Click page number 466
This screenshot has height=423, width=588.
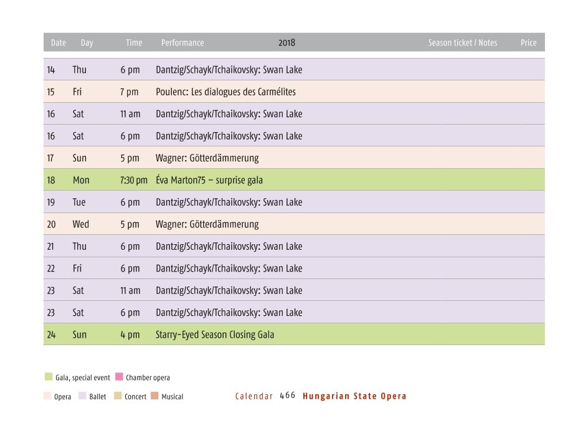click(288, 396)
